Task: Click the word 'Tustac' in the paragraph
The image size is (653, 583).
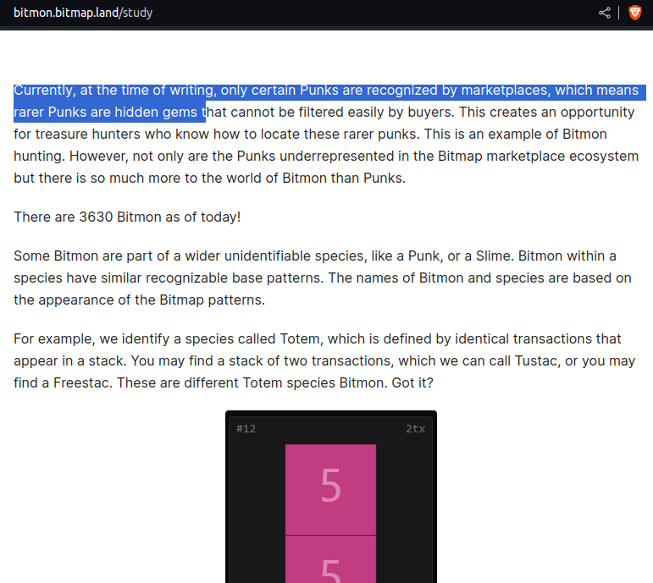Action: coord(535,360)
